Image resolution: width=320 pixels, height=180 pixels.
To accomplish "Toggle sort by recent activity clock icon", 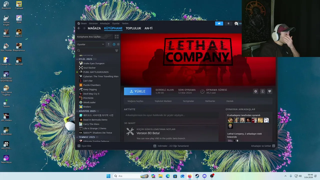I will 114,44.
